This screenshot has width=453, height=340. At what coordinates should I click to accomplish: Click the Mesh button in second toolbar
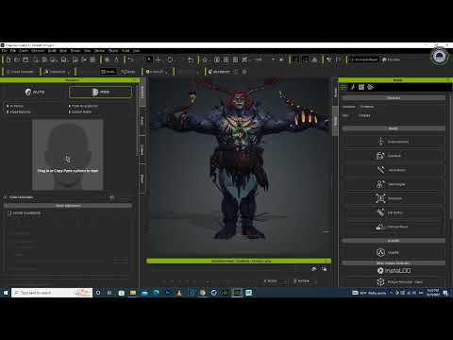[x=108, y=72]
